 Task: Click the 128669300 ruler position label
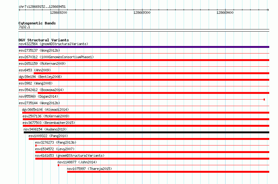[x=142, y=13]
